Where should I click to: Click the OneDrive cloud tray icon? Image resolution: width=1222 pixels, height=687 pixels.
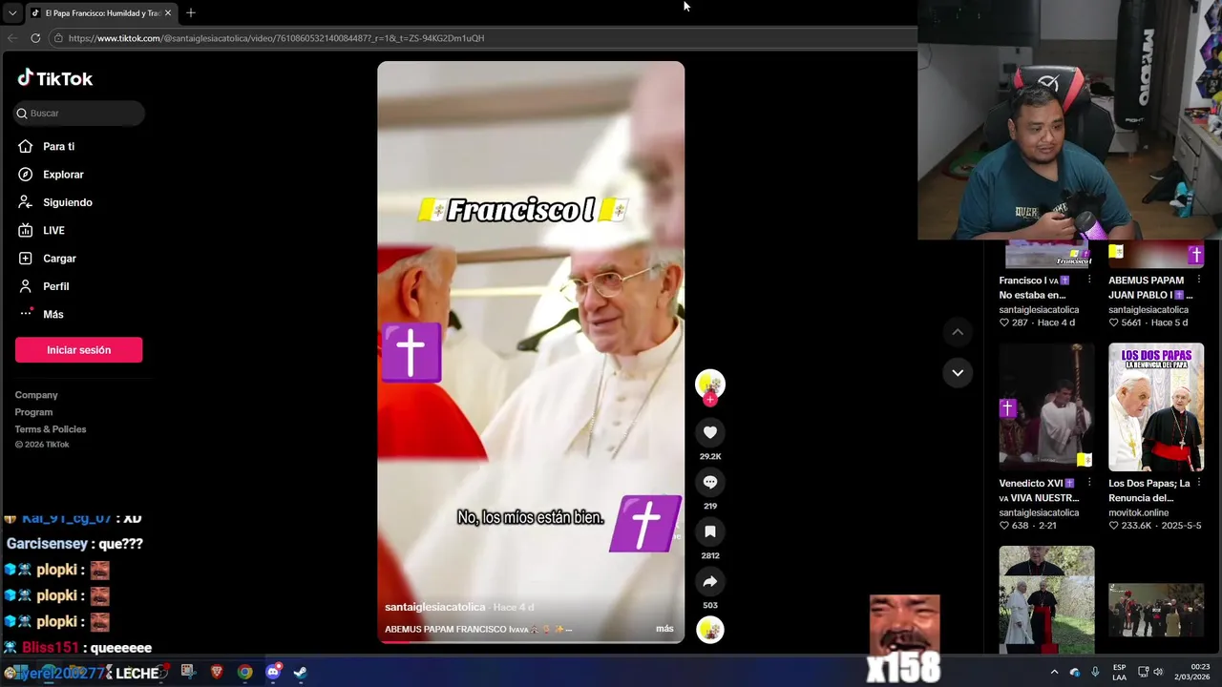[1075, 673]
